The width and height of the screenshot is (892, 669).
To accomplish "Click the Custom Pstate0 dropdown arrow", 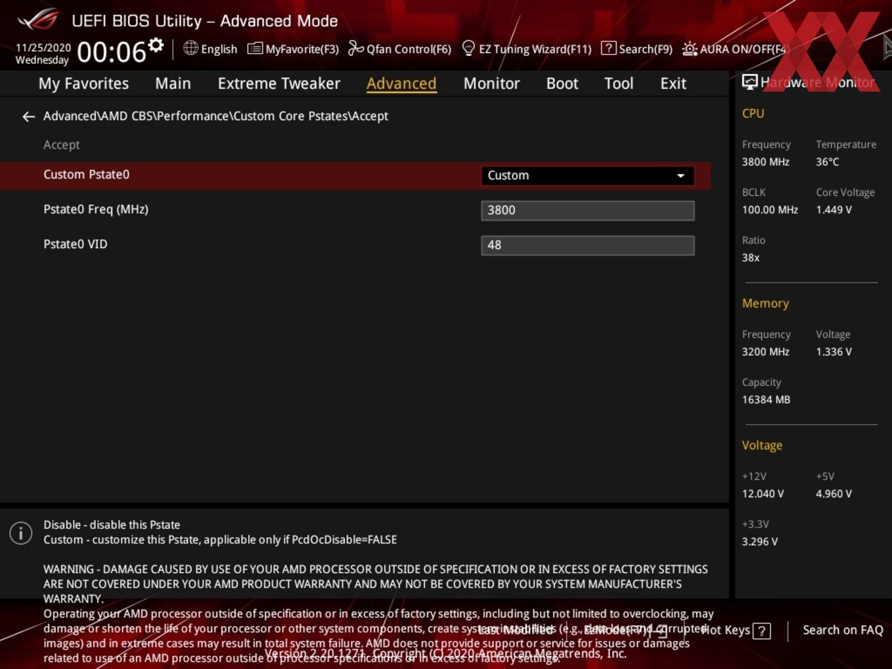I will [x=681, y=176].
